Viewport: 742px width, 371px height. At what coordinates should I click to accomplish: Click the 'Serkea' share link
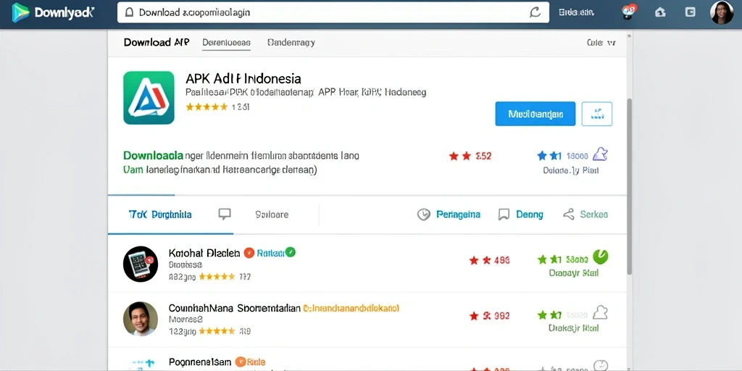594,214
